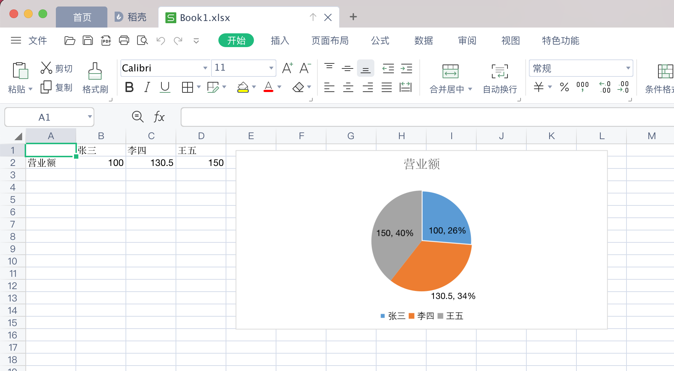This screenshot has width=674, height=371.
Task: Open conditional formatting icon
Action: pyautogui.click(x=665, y=71)
